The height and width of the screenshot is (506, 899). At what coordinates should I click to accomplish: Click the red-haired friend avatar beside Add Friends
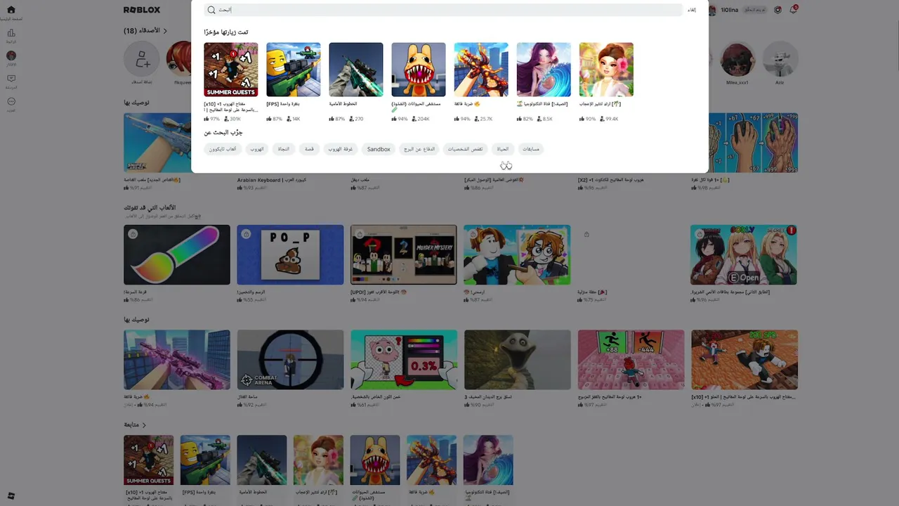click(179, 59)
